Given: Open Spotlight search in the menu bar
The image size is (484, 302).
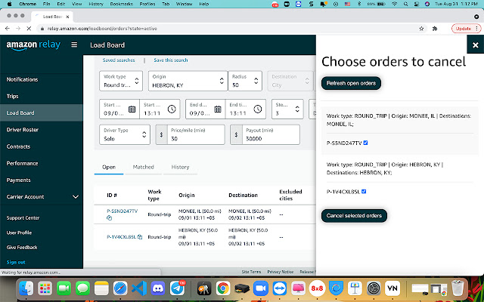Looking at the screenshot, I should coord(405,4).
